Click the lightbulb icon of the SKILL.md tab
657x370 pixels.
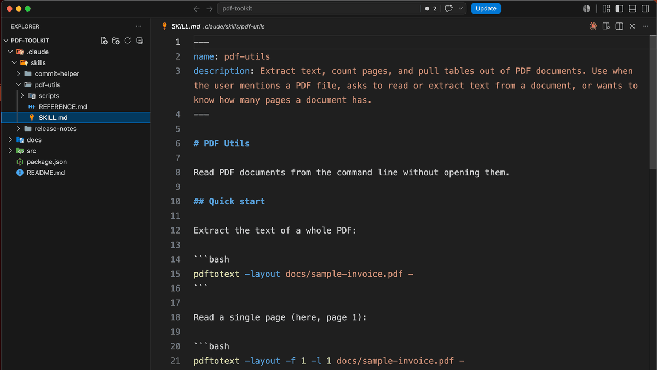tap(164, 26)
